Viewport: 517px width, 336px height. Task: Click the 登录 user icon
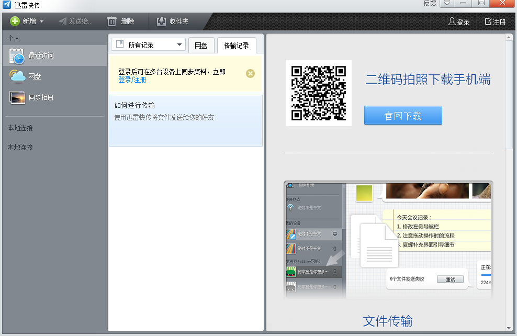(x=452, y=21)
